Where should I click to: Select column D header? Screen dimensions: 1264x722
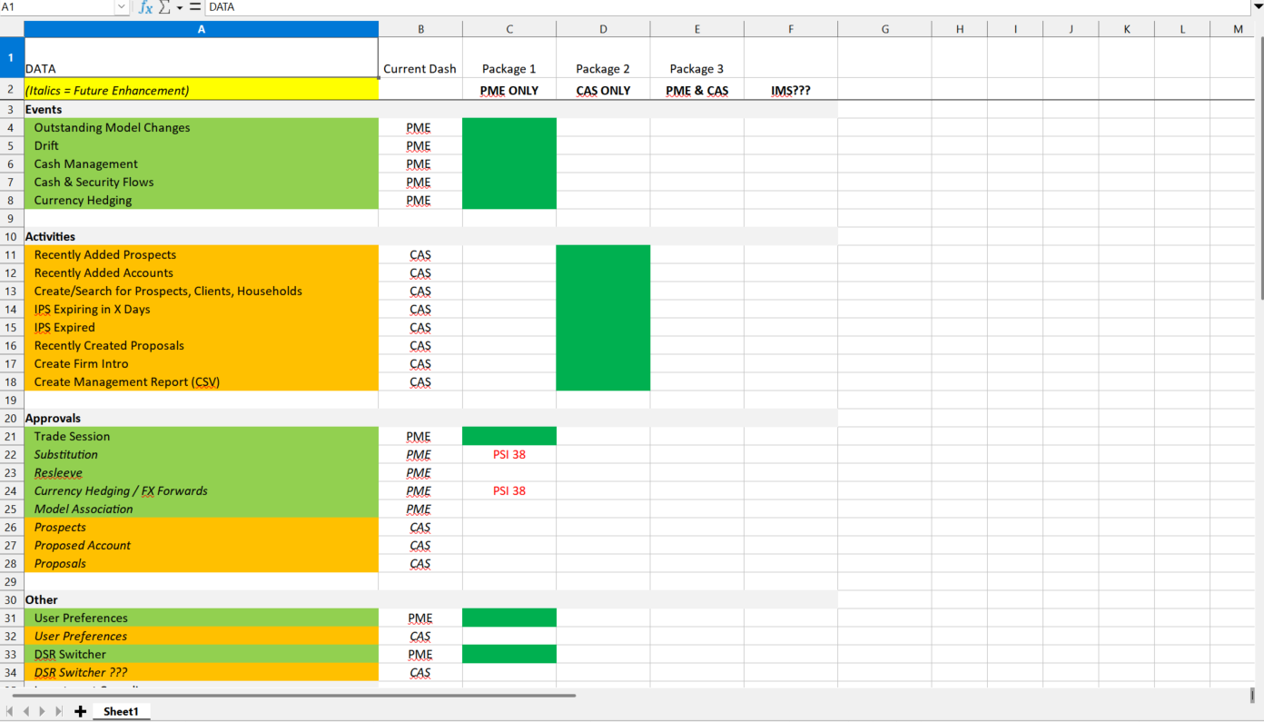click(603, 29)
